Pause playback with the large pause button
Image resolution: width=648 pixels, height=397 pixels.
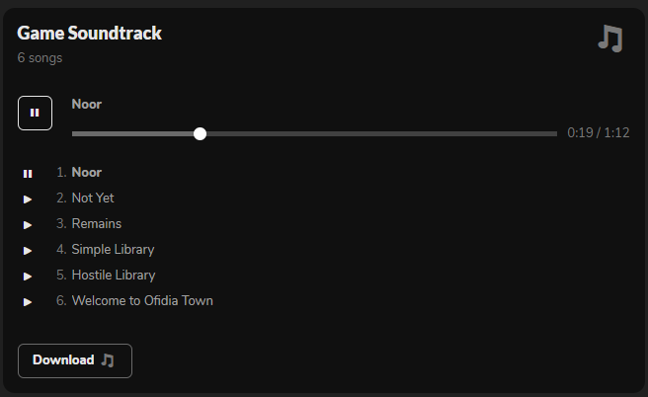click(36, 114)
